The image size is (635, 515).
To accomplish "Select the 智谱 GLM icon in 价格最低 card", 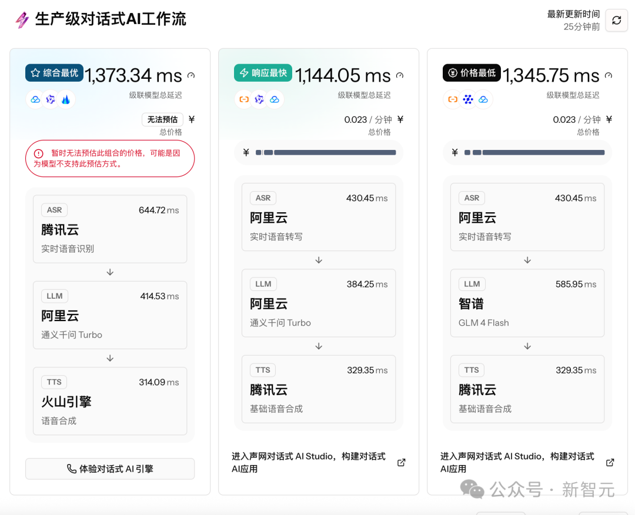I will pyautogui.click(x=467, y=99).
